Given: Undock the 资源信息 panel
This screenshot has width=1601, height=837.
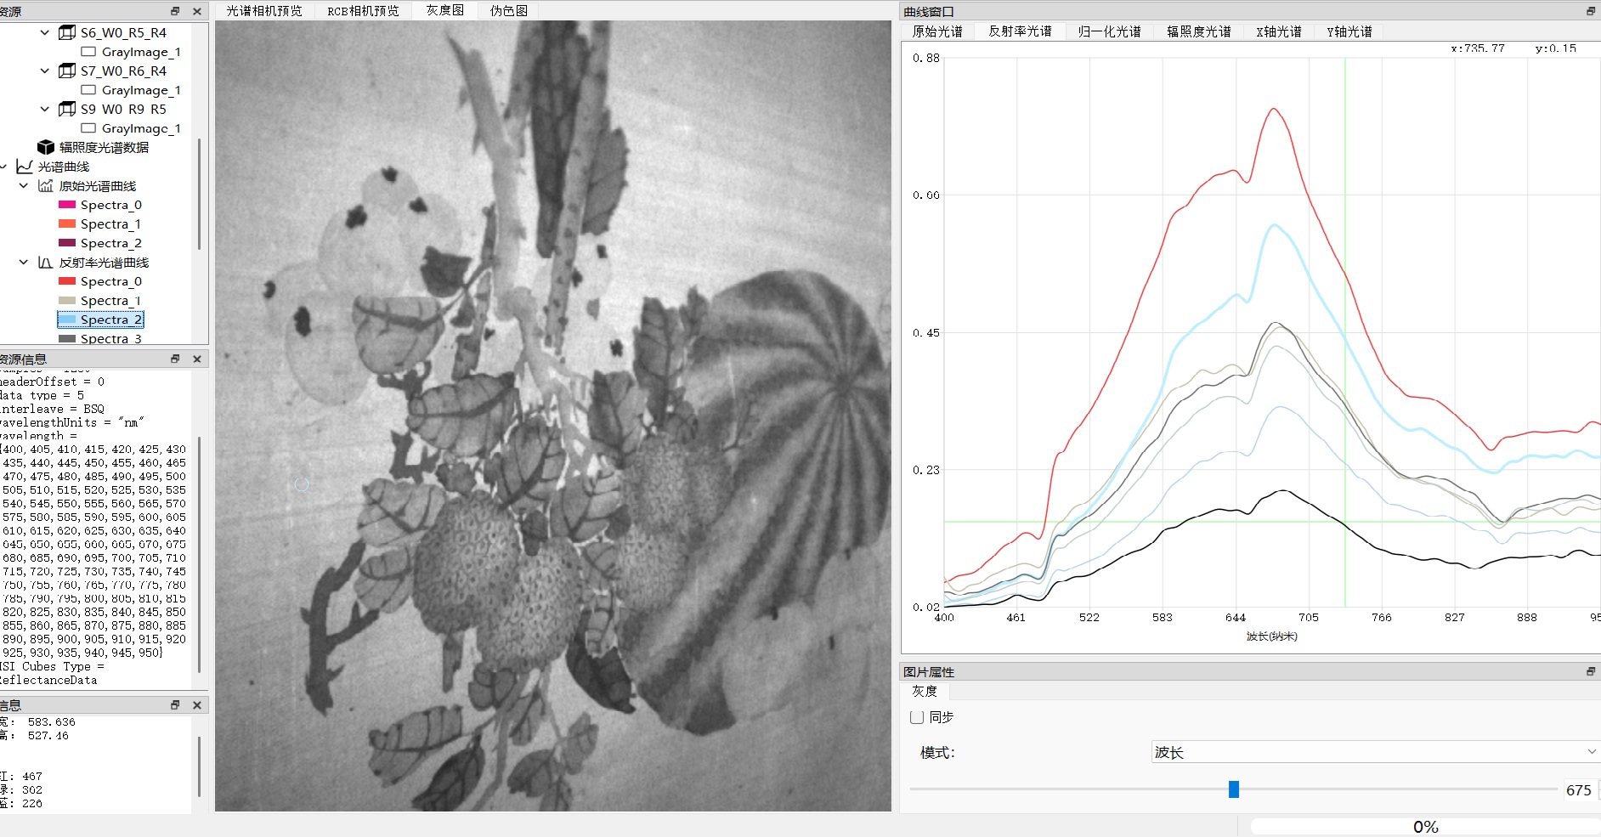Looking at the screenshot, I should point(175,359).
